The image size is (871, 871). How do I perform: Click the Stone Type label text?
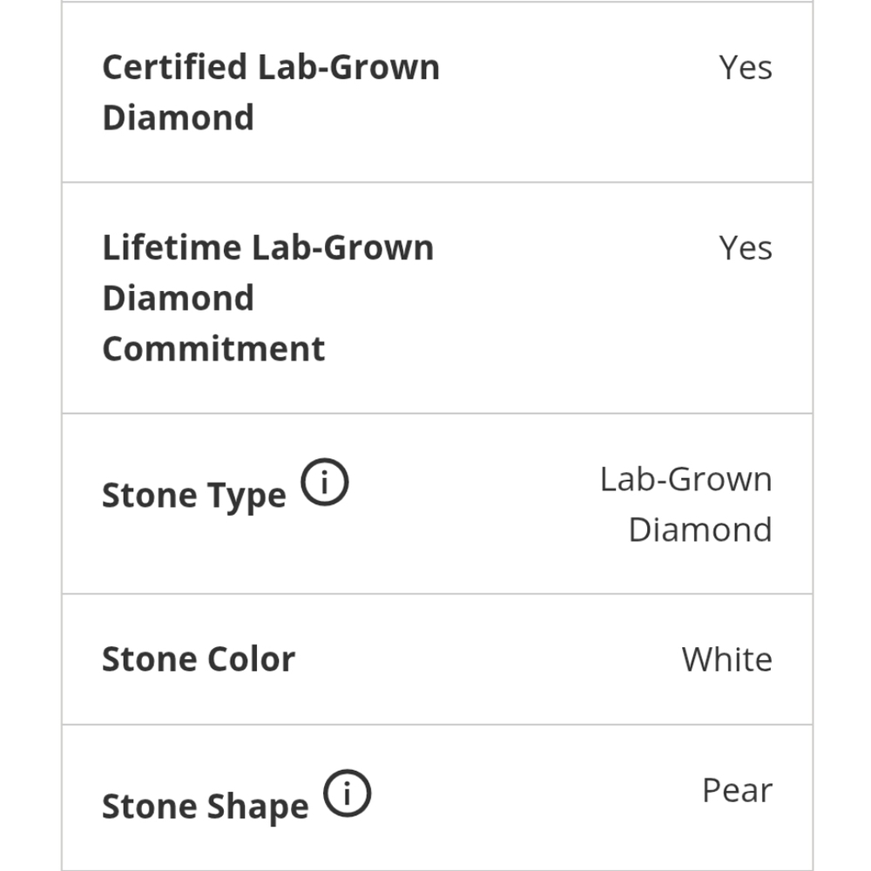(x=194, y=496)
